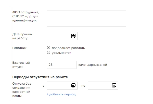
Task: Open calendar icon in unpaid leave end field
Action: click(114, 85)
